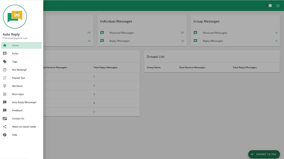Toggle the auto reply switch in the header
Screen dimensions: 284x159
pos(269,5)
